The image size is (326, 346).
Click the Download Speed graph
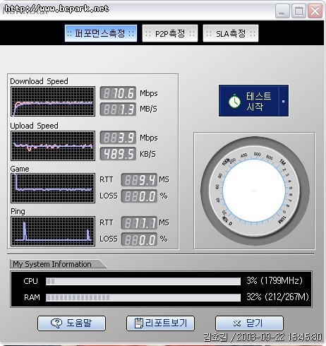(x=53, y=101)
